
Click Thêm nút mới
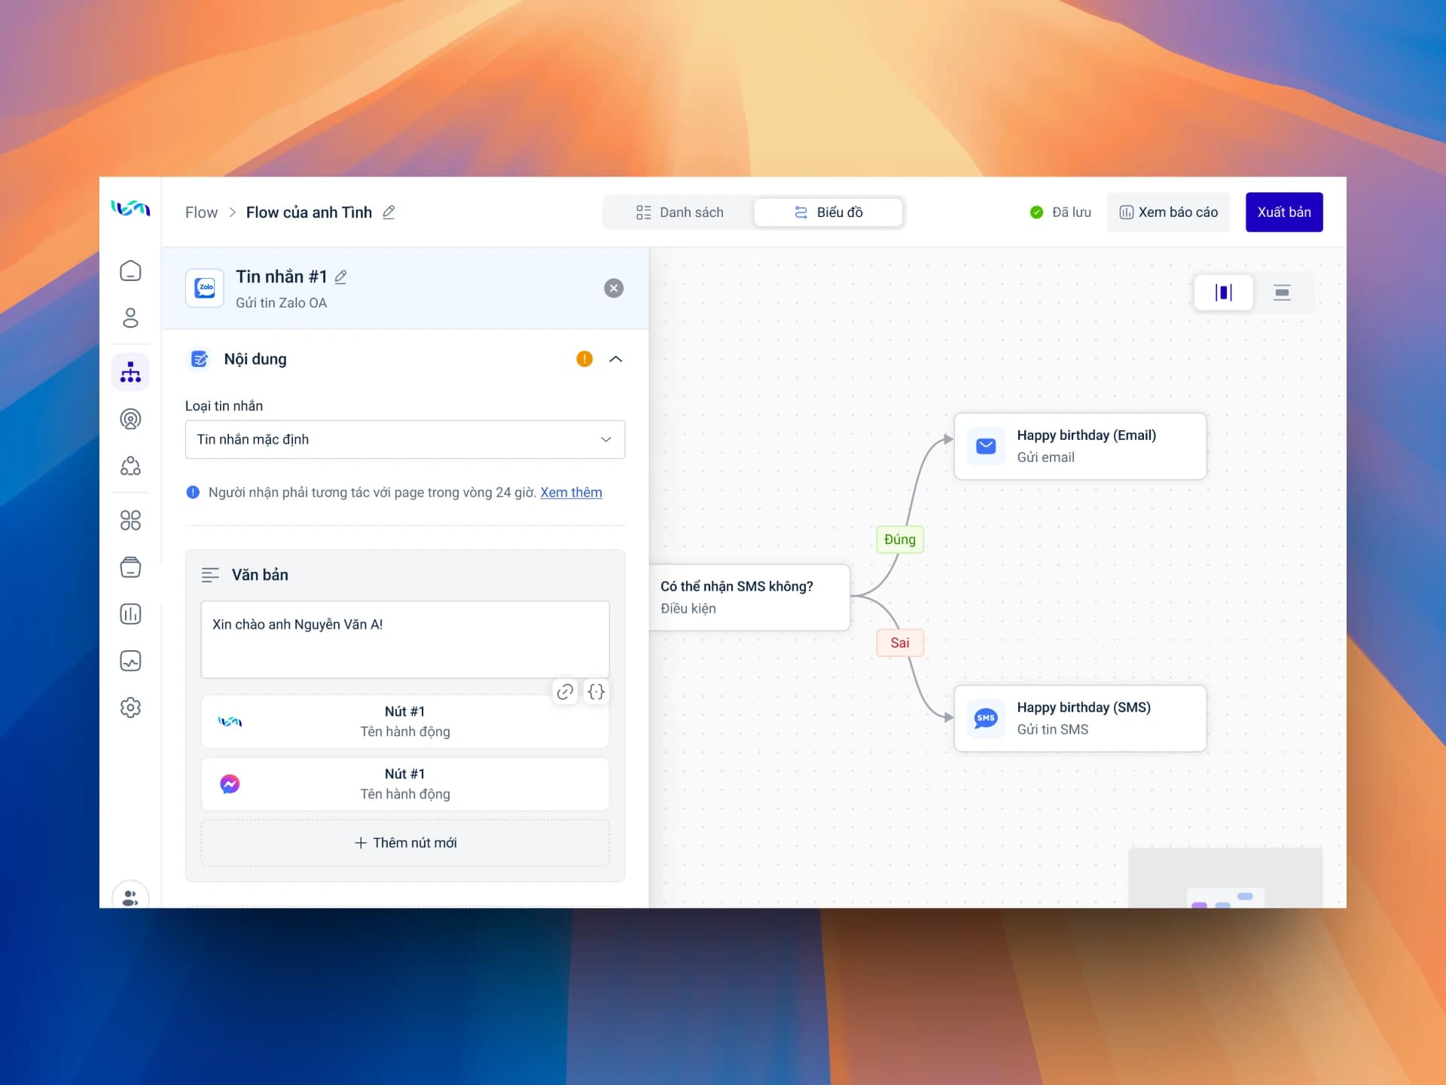click(405, 843)
